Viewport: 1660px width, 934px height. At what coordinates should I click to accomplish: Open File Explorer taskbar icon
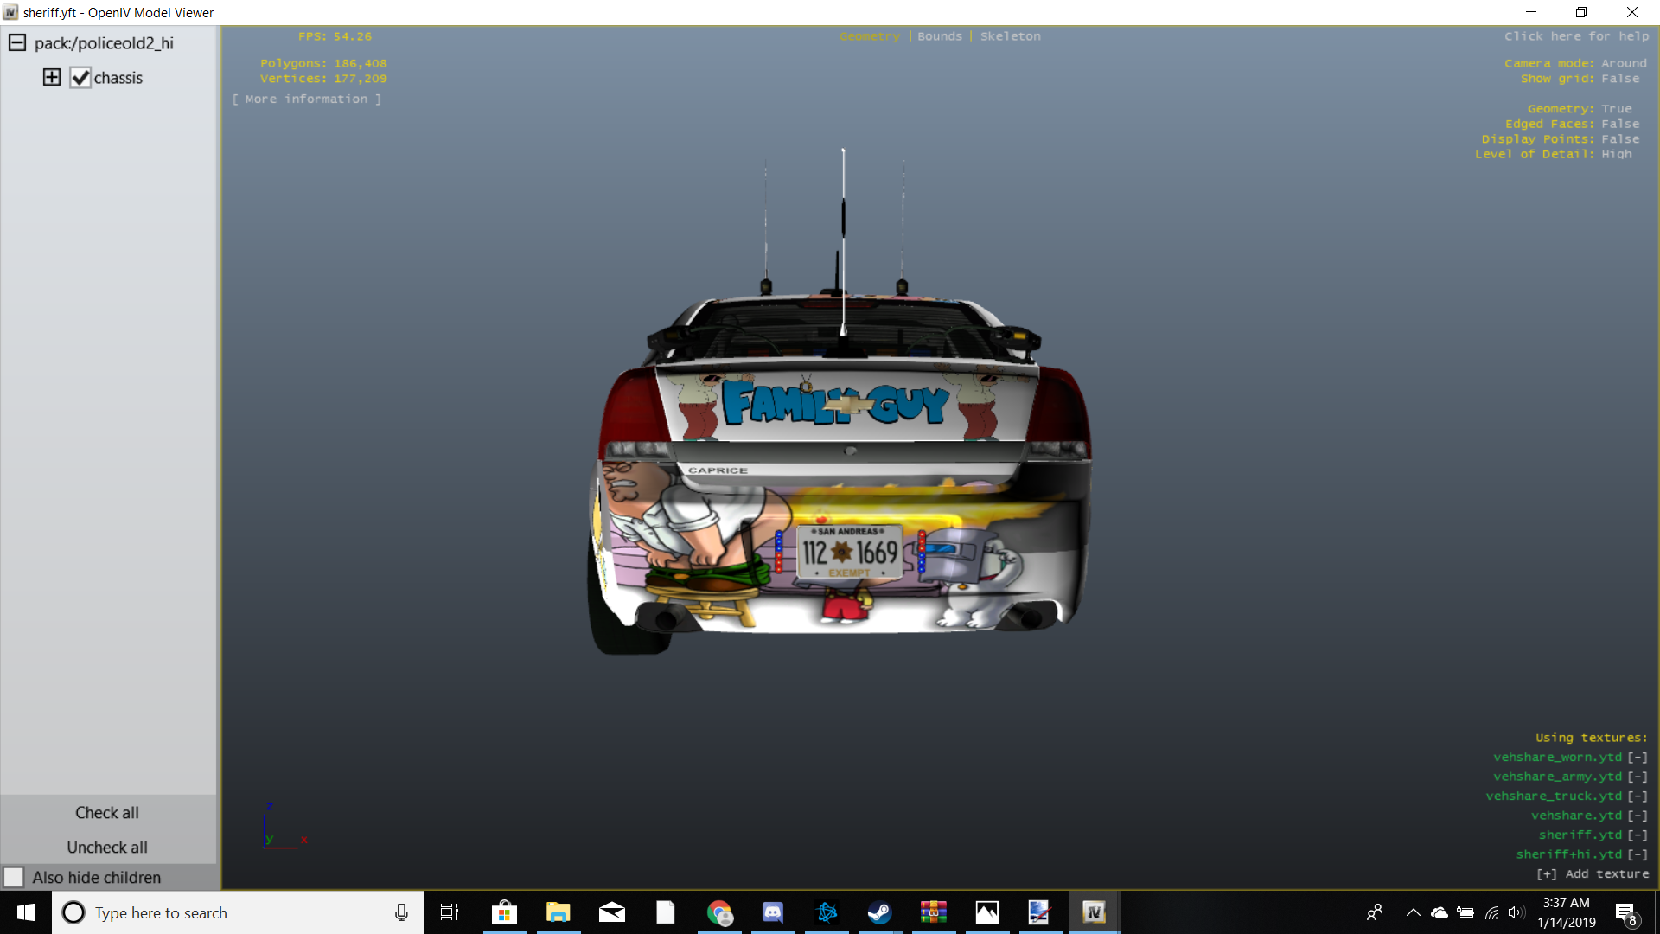click(558, 912)
